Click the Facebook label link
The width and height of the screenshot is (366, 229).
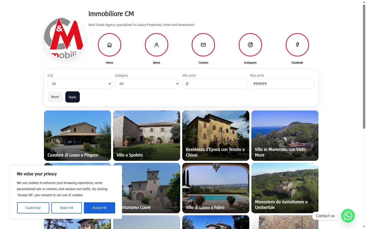tap(297, 63)
